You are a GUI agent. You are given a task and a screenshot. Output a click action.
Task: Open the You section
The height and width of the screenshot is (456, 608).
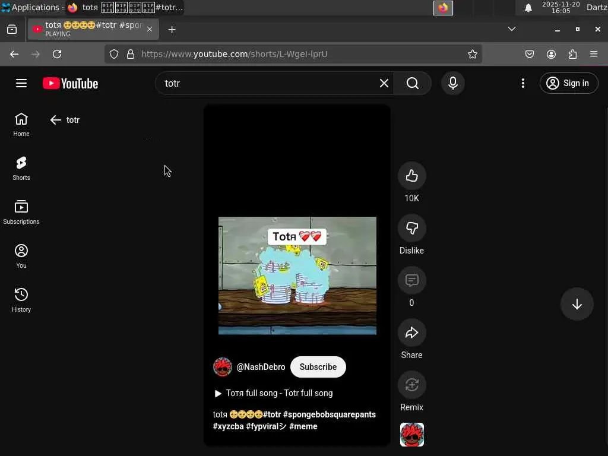point(21,256)
